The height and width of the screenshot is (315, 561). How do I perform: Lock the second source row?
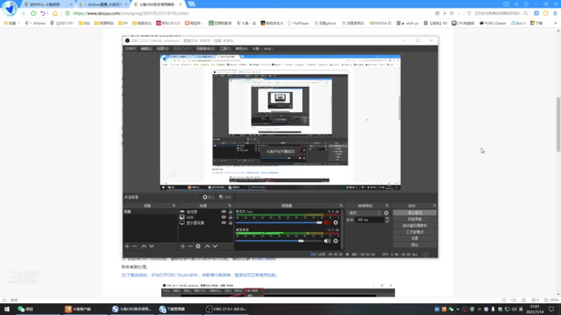(x=231, y=217)
